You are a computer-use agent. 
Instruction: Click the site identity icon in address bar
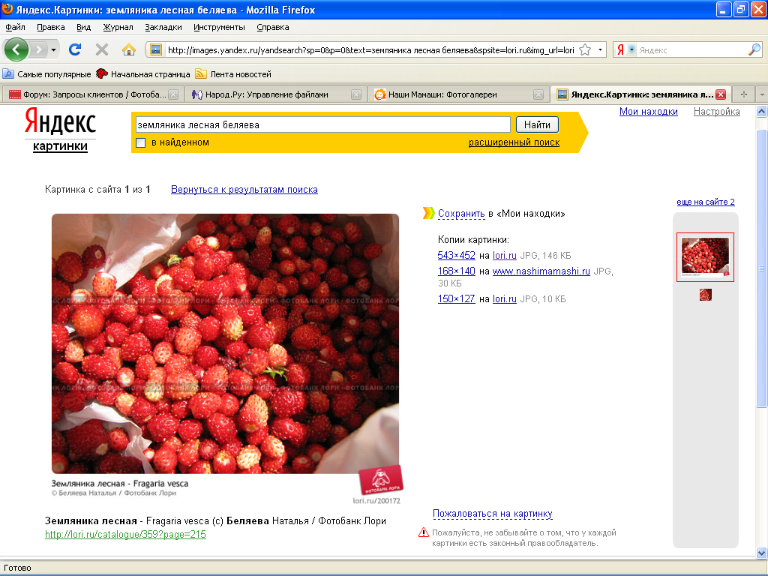156,49
